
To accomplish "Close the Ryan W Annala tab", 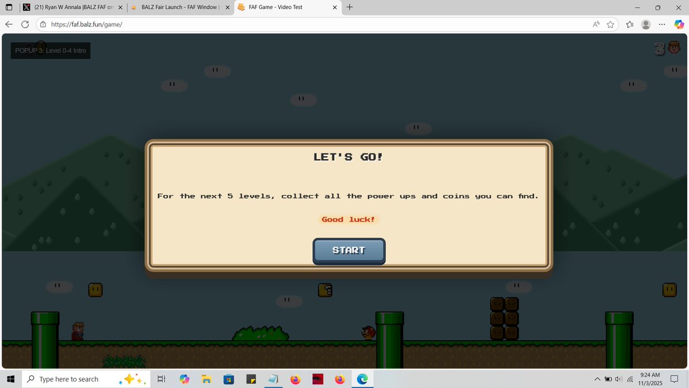I will [x=120, y=7].
